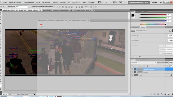Click distribute right edges icon
This screenshot has width=173, height=97.
(x=91, y=7)
